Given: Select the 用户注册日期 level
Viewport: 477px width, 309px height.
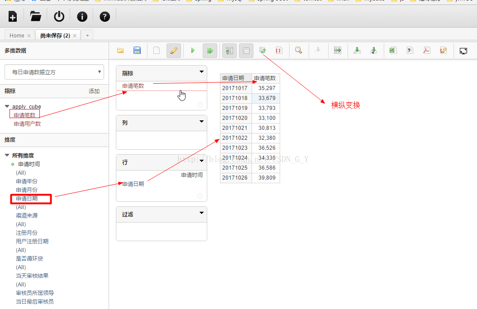Looking at the screenshot, I should 32,242.
